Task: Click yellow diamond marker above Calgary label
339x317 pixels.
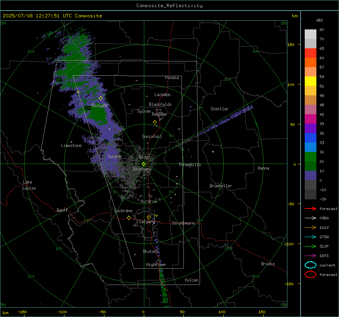Action: coord(149,217)
